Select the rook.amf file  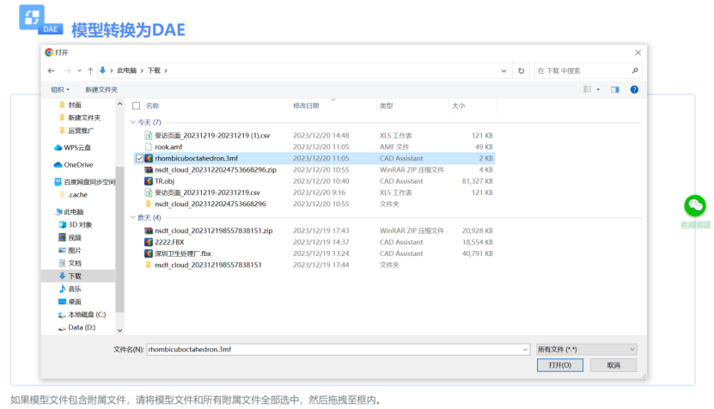pos(168,147)
